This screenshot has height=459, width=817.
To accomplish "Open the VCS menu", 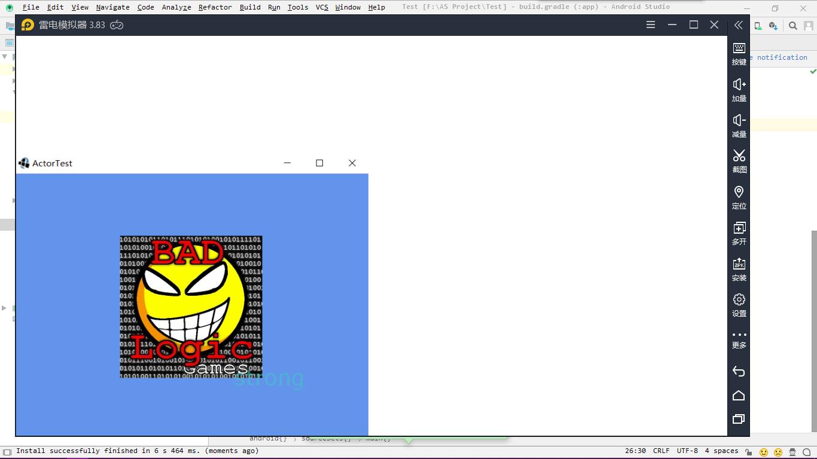I will pos(322,7).
